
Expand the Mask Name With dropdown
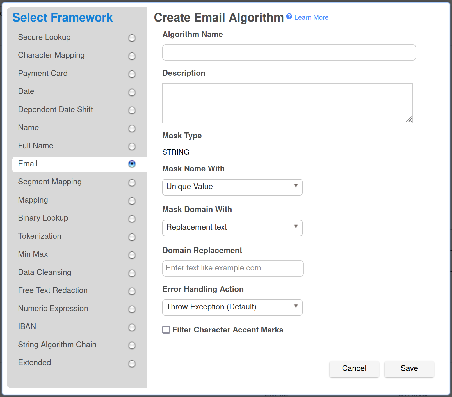click(232, 187)
